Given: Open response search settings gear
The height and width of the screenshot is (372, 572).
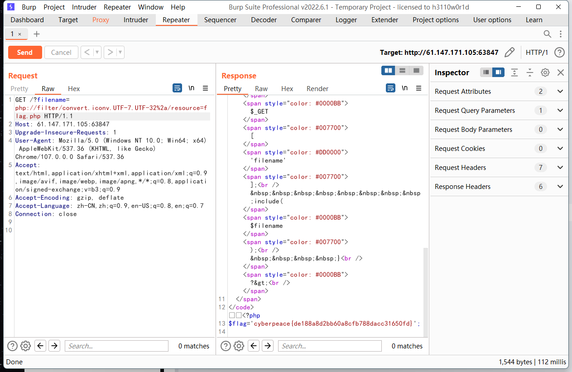Looking at the screenshot, I should pyautogui.click(x=239, y=346).
